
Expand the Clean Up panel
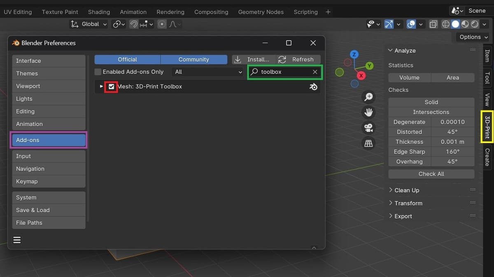coord(391,190)
